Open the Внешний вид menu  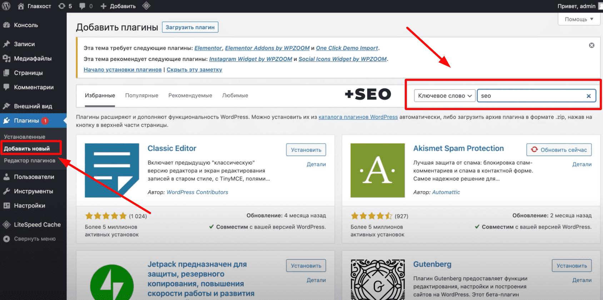33,106
